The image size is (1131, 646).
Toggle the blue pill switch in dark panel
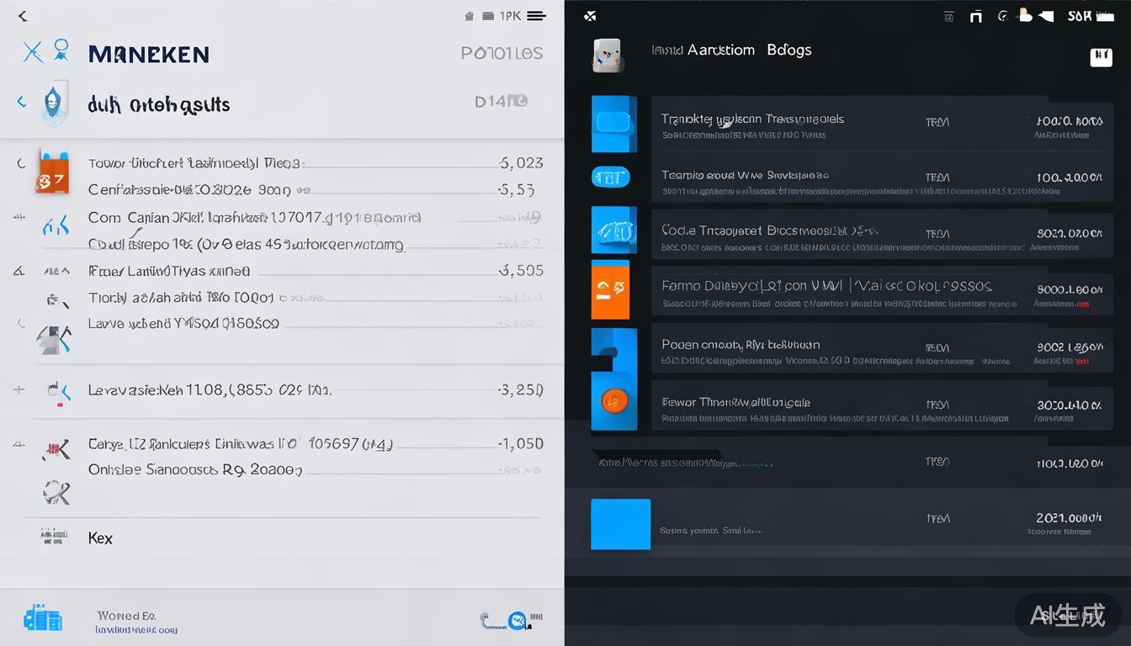[x=610, y=177]
